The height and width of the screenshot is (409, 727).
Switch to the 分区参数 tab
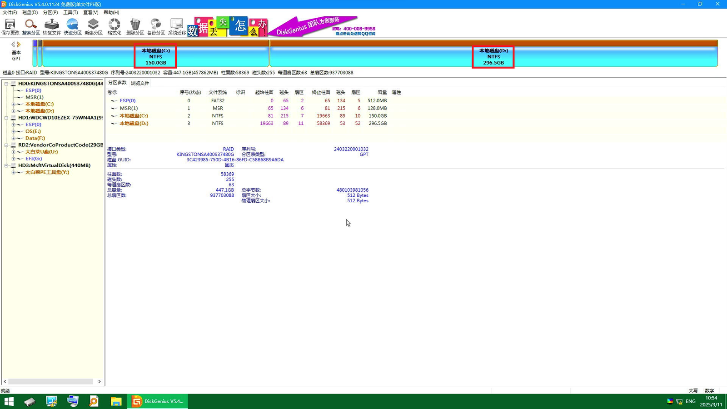117,83
